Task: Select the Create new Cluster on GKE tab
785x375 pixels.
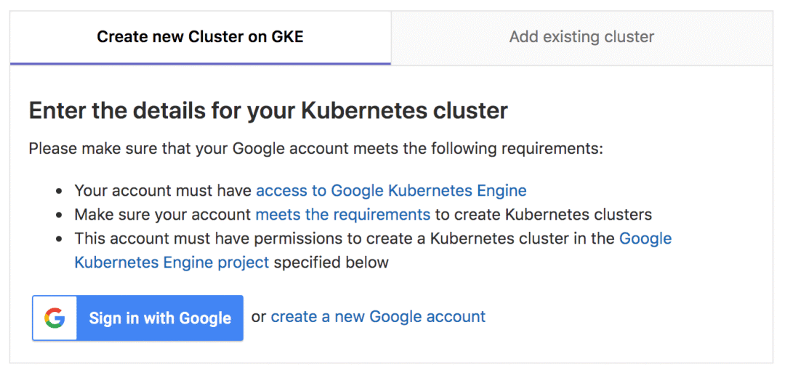Action: coord(201,38)
